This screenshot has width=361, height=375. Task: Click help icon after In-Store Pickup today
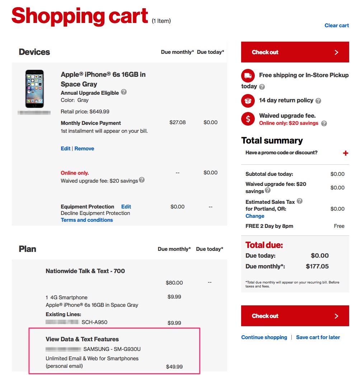[x=262, y=87]
